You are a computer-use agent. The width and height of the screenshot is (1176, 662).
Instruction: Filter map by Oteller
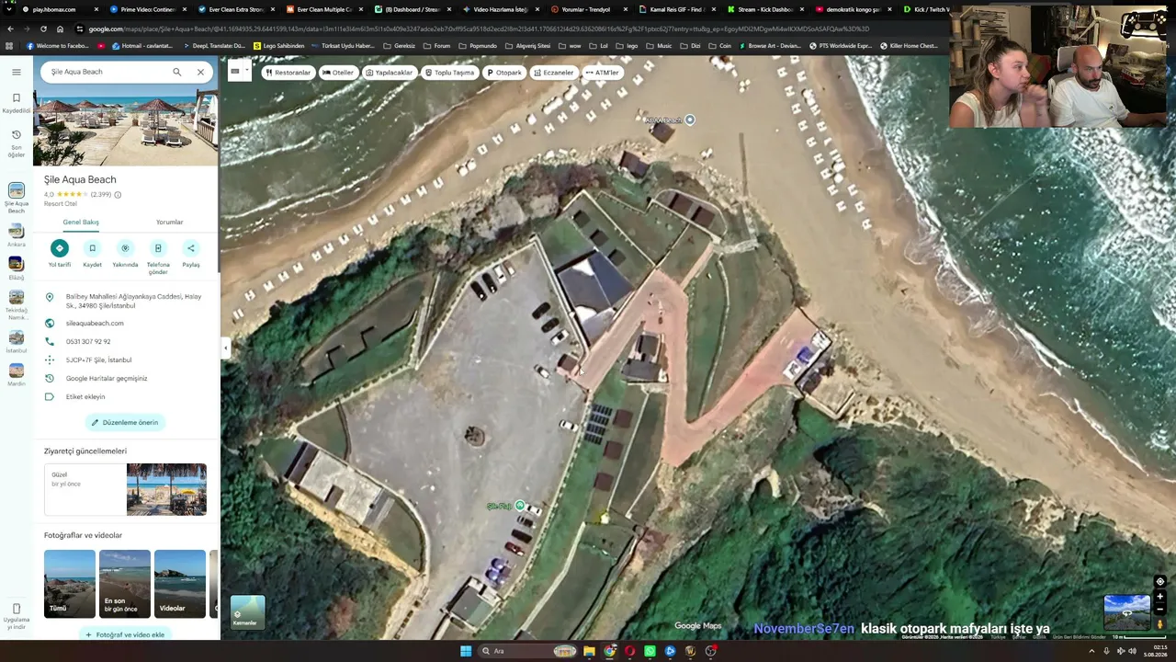click(x=338, y=73)
